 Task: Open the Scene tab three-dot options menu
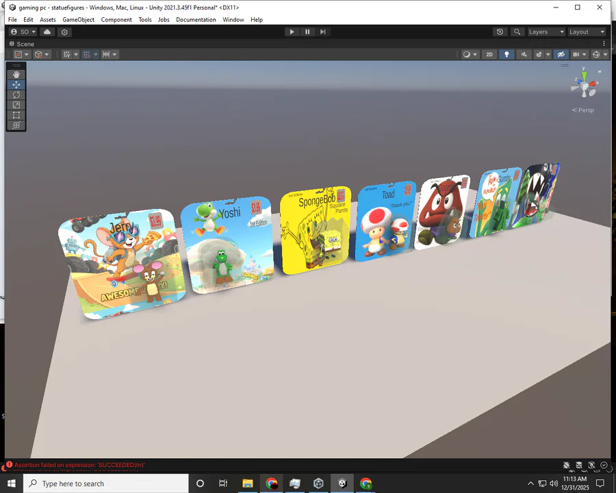(x=604, y=44)
